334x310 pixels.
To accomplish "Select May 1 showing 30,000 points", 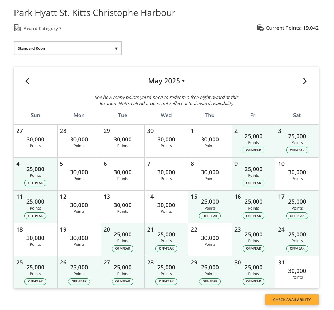I will tap(210, 141).
